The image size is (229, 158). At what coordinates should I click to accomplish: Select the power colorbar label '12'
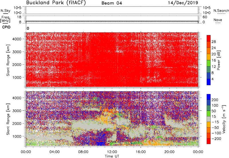[x=214, y=67]
